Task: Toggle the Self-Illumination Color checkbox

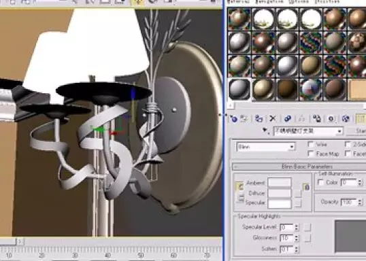Action: [321, 182]
